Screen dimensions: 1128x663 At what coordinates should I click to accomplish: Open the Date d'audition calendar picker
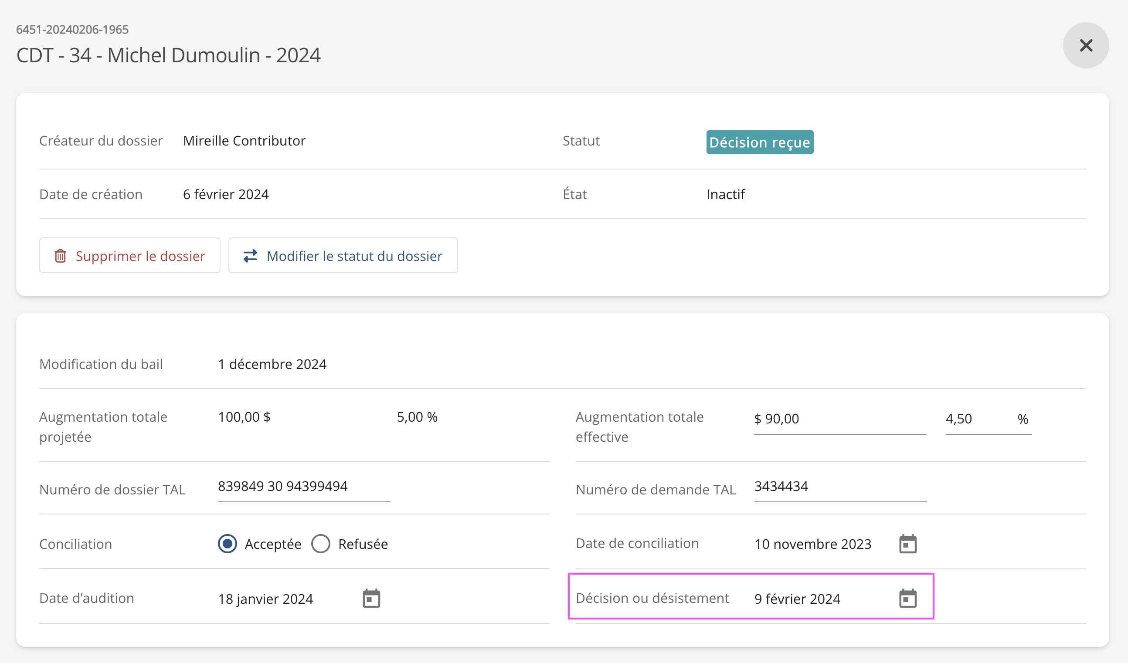pyautogui.click(x=371, y=599)
